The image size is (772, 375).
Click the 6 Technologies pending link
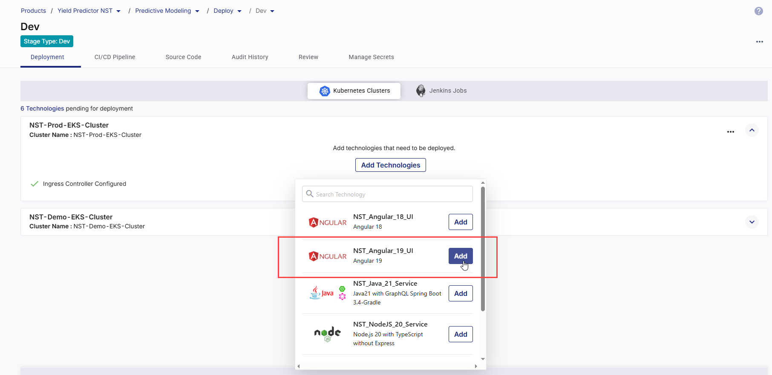(42, 108)
